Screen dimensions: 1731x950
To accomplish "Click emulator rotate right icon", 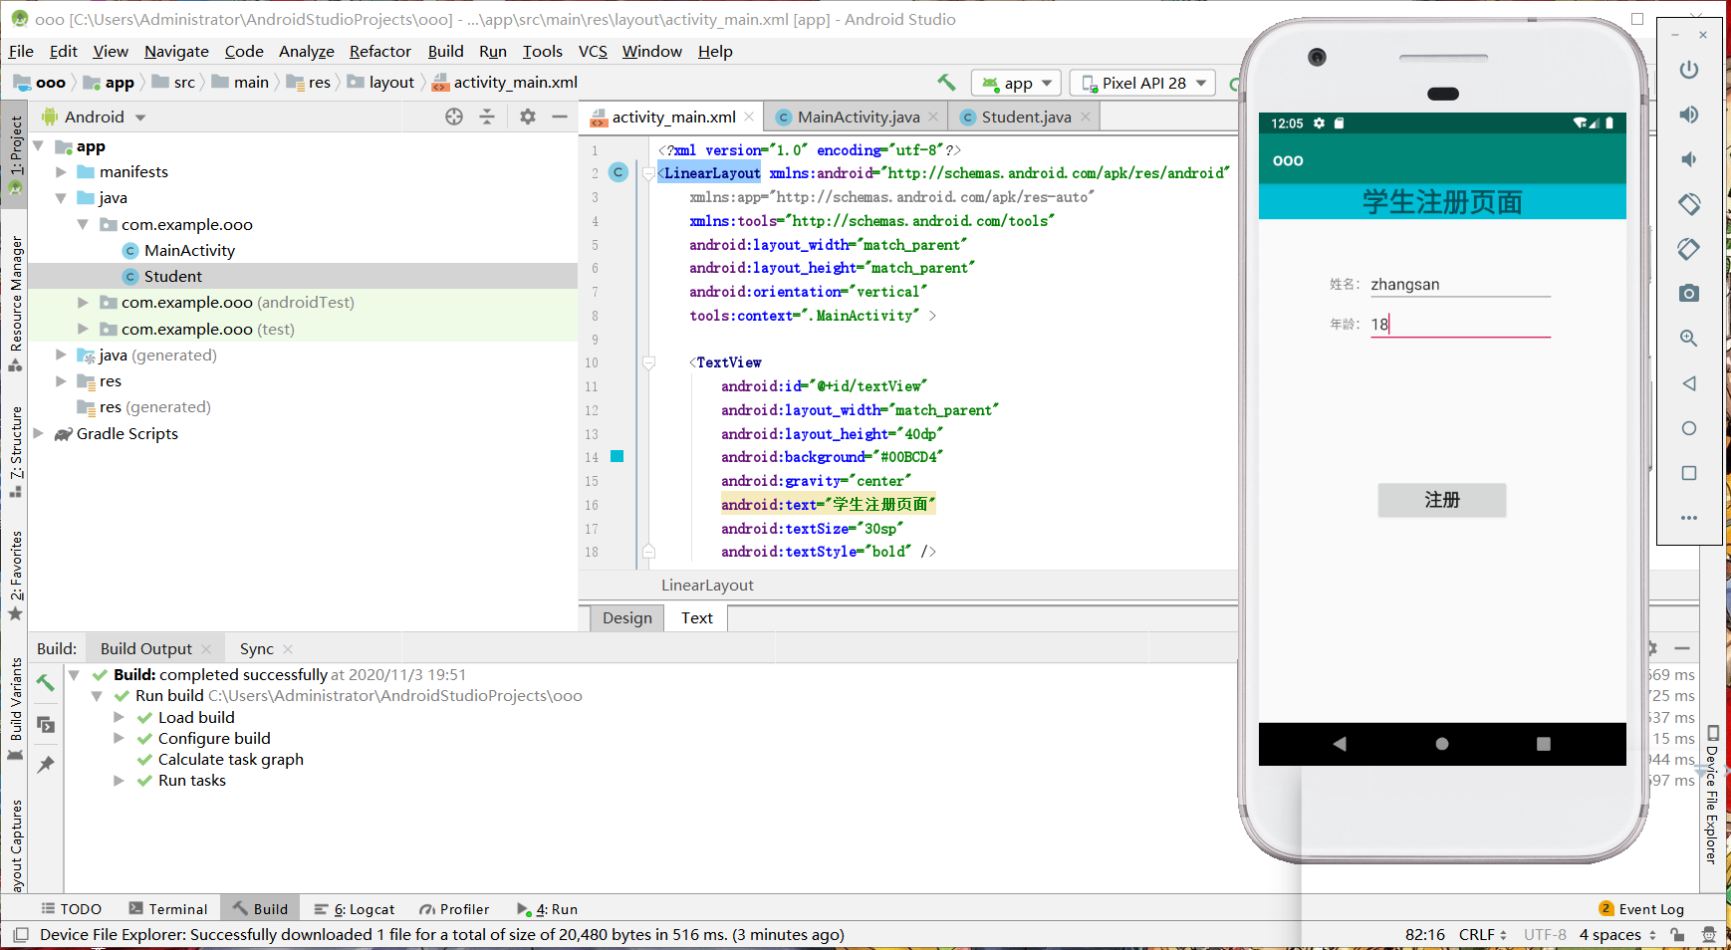I will (1689, 249).
